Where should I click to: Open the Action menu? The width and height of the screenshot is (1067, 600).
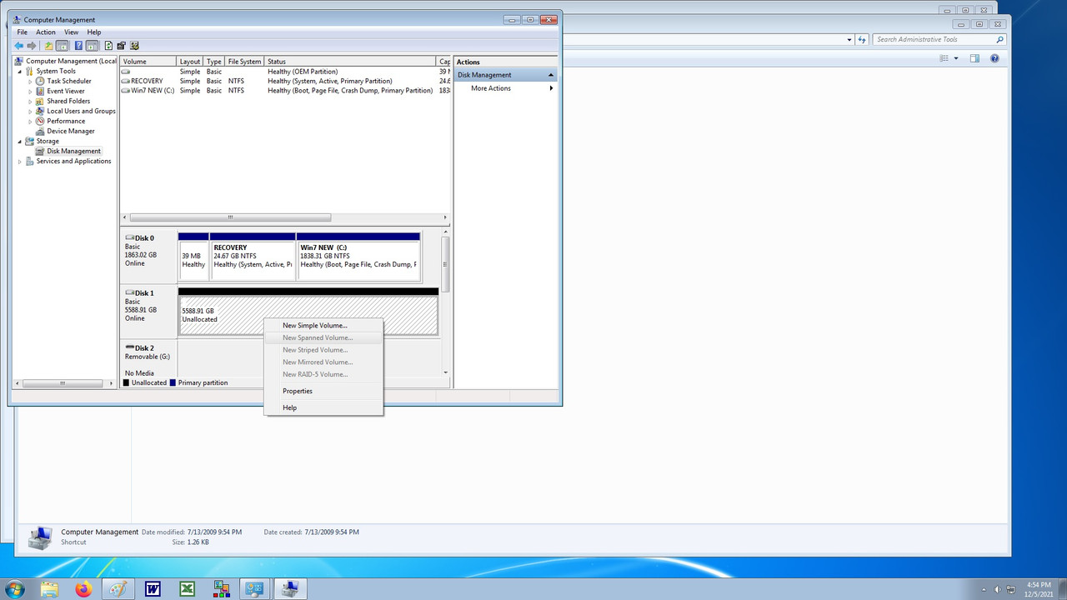click(46, 32)
